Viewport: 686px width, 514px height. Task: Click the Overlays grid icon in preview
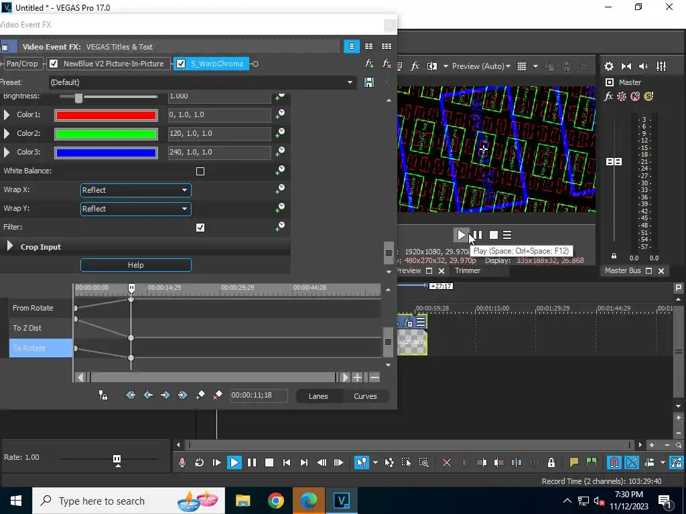point(522,66)
